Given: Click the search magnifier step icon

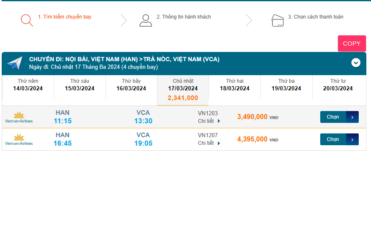Looking at the screenshot, I should click(27, 20).
